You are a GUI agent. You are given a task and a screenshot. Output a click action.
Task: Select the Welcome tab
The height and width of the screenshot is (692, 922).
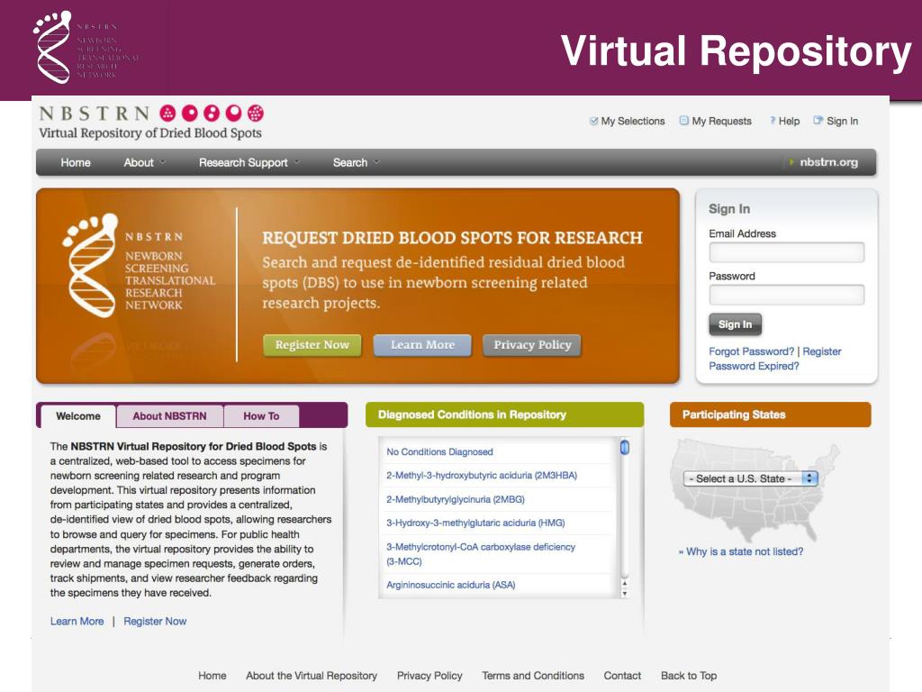pos(78,416)
